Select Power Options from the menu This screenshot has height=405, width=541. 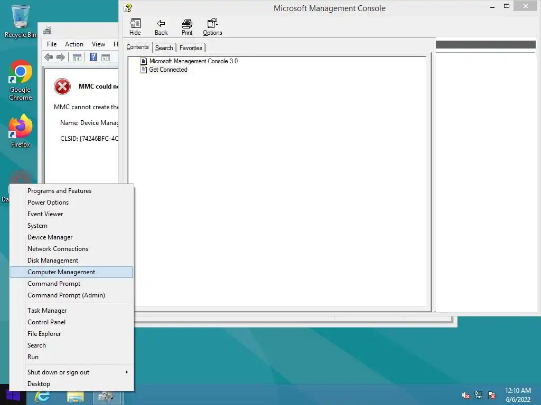point(71,202)
